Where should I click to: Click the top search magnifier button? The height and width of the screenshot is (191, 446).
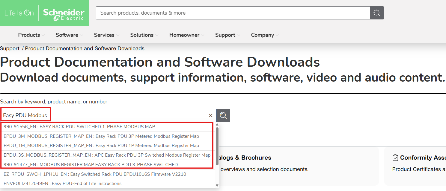click(377, 13)
